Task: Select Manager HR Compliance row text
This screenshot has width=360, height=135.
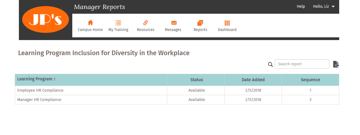Action: (39, 100)
